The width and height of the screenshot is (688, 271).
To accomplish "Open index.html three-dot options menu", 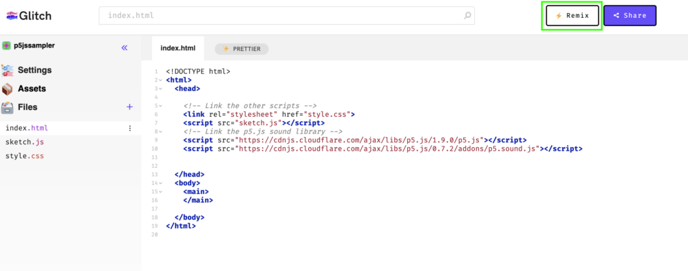I will pos(129,128).
